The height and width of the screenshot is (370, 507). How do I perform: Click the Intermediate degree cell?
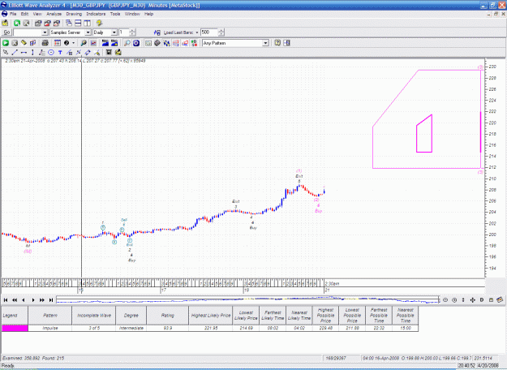click(131, 329)
